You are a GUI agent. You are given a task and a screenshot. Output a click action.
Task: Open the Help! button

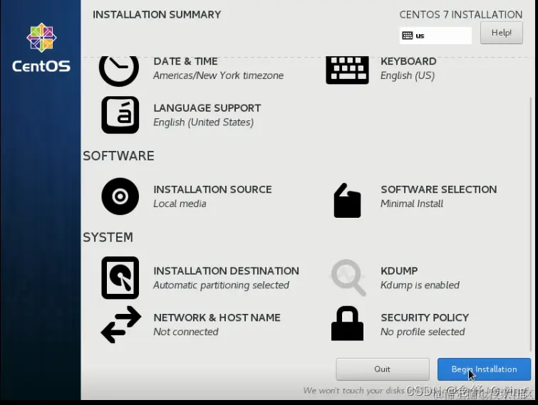click(x=502, y=33)
